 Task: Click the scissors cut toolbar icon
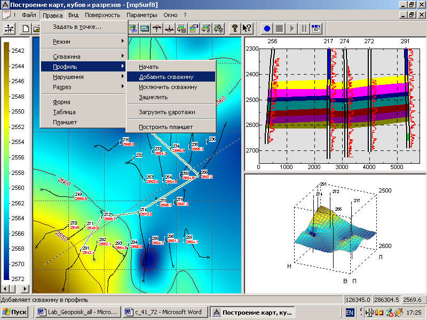coord(133,29)
